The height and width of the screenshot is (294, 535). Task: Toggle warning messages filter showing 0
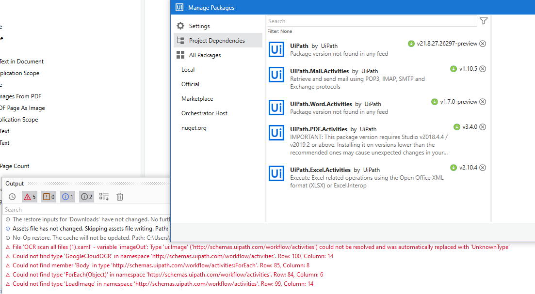tap(49, 197)
